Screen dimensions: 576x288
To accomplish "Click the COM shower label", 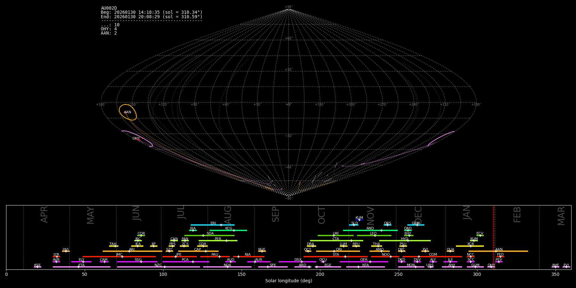I will pos(433,255).
